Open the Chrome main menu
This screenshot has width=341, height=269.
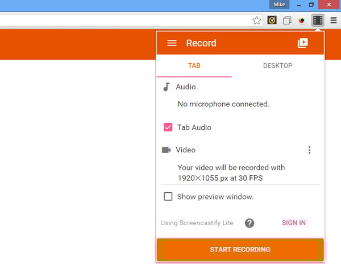pyautogui.click(x=334, y=20)
